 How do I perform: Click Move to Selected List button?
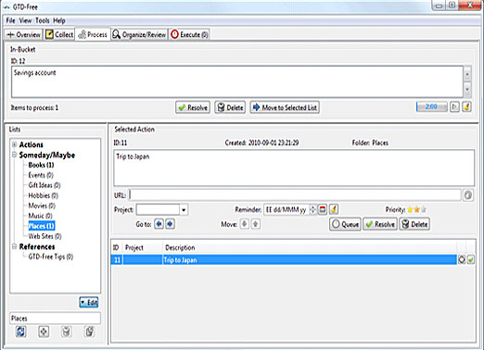[285, 107]
